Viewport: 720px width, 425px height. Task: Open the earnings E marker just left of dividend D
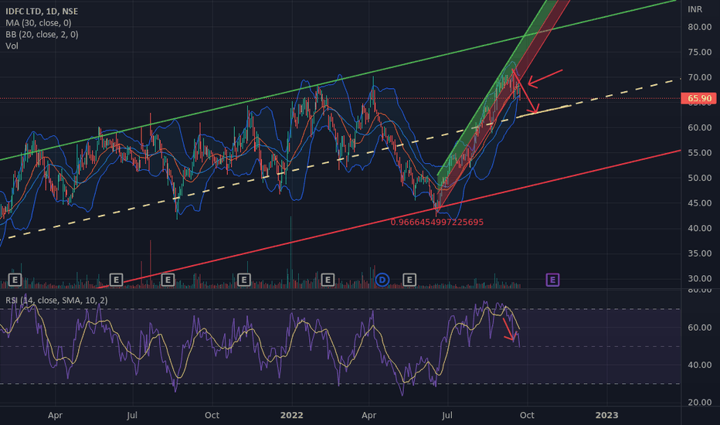[x=328, y=280]
